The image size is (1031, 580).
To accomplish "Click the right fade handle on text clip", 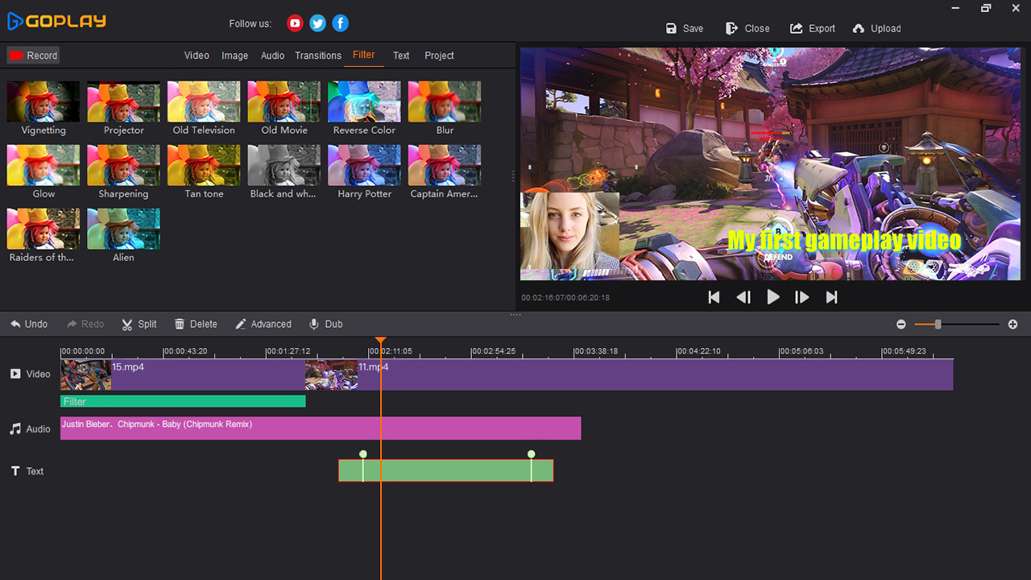I will coord(532,455).
